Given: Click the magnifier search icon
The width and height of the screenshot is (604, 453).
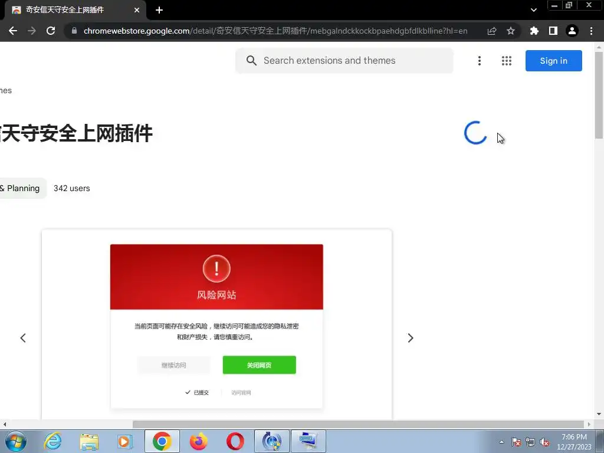Looking at the screenshot, I should 251,61.
